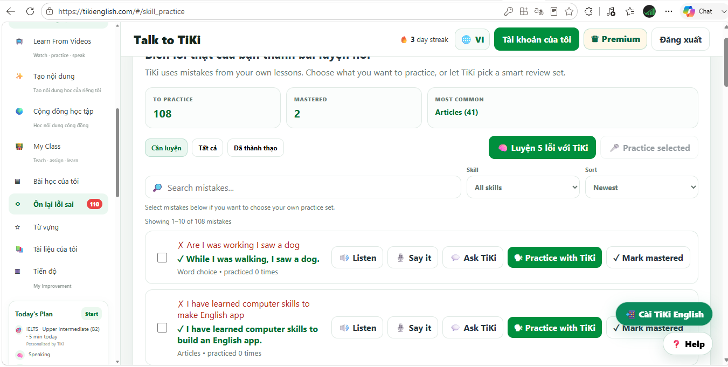Viewport: 728px width, 367px height.
Task: Click the Tài liệu của tôi books icon
Action: 19,249
